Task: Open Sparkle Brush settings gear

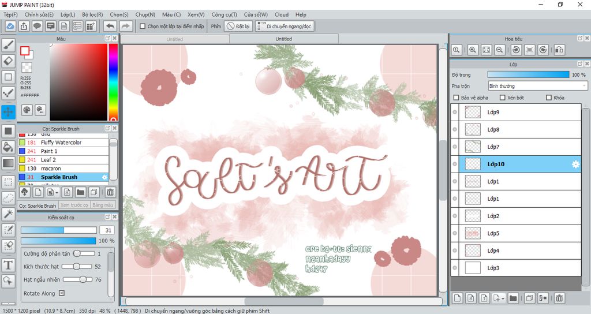Action: [x=104, y=177]
